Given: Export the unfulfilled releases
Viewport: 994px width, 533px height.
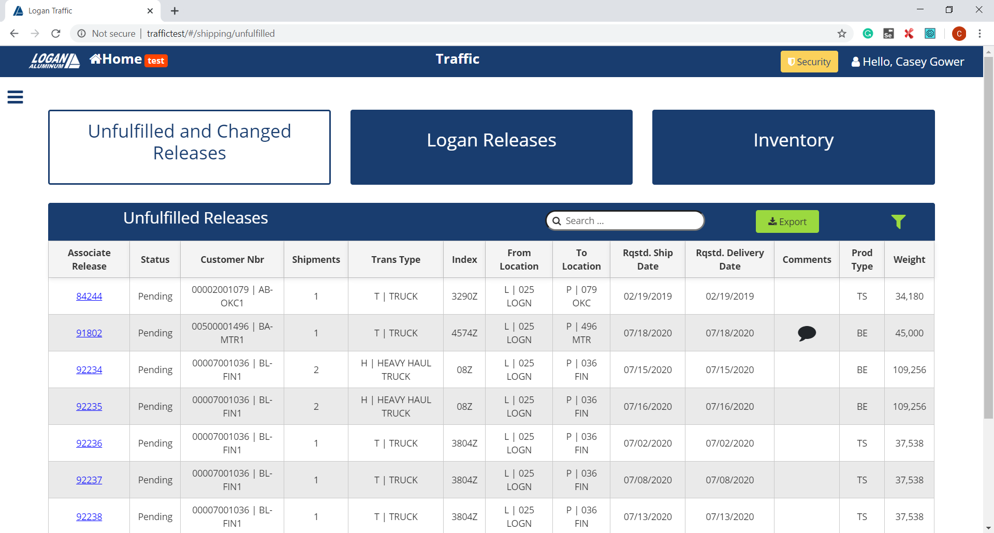Looking at the screenshot, I should point(787,221).
